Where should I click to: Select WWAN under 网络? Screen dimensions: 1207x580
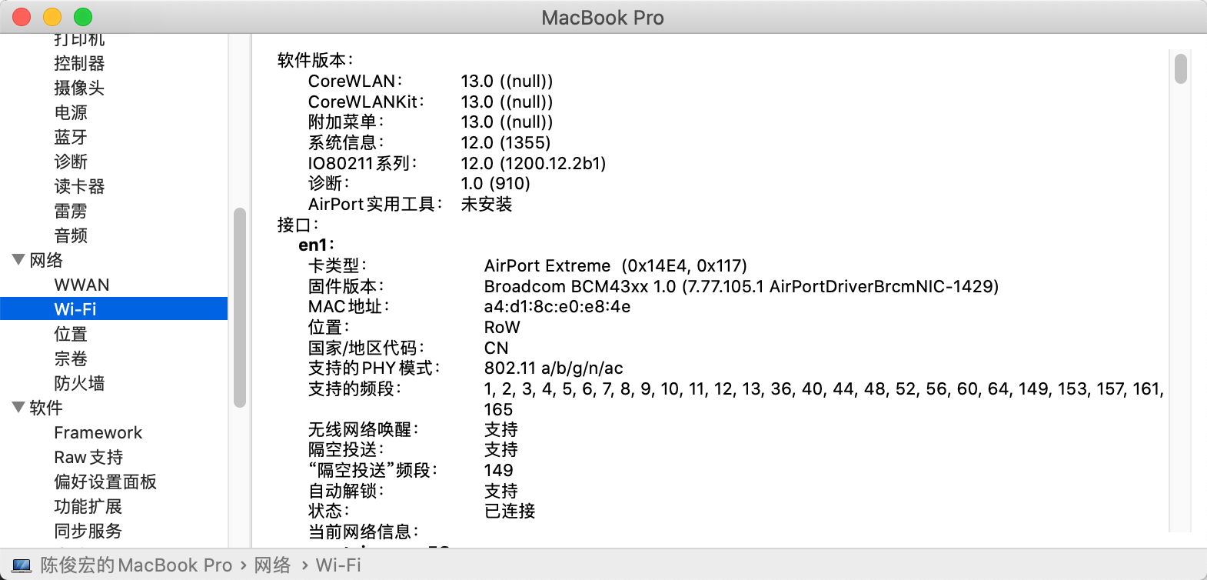click(81, 285)
